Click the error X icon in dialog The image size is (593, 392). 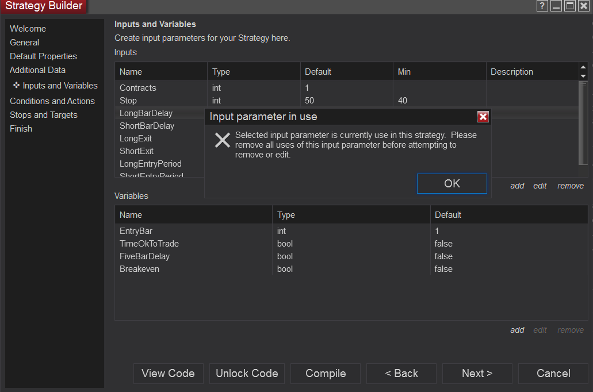(x=222, y=140)
